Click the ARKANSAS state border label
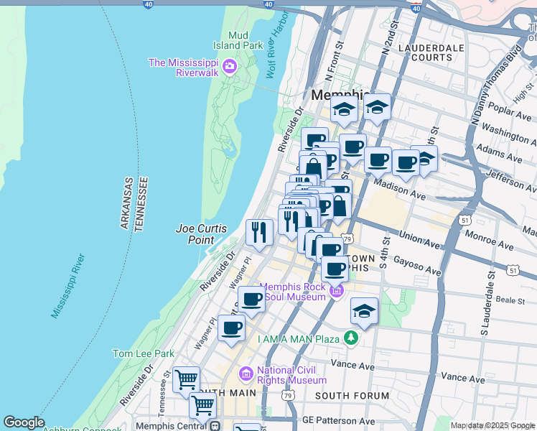Viewport: 537px width, 431px height. (x=127, y=203)
